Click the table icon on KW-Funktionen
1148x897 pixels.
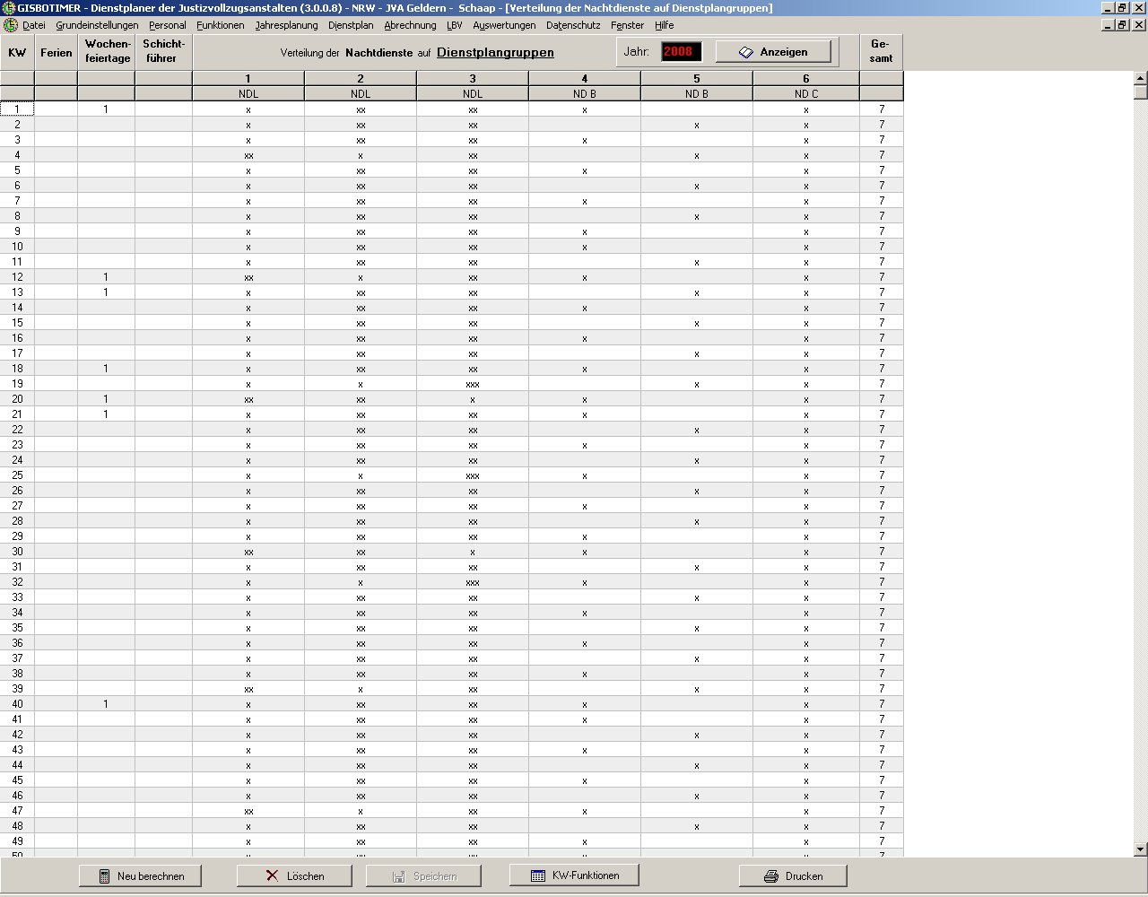537,875
